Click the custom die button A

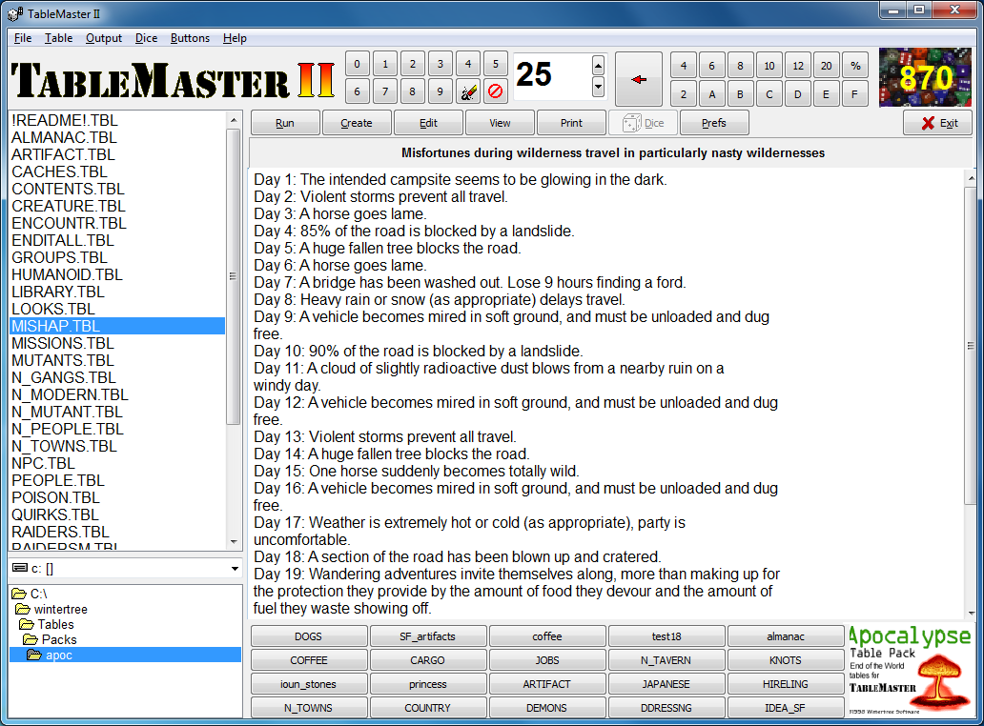click(x=711, y=94)
